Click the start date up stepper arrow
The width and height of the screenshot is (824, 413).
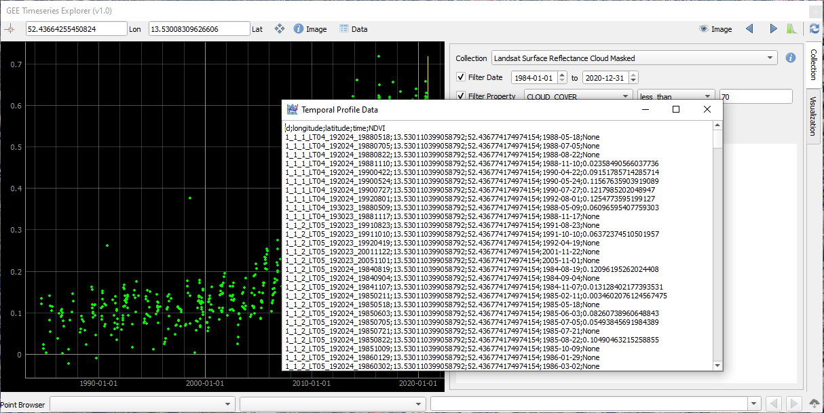click(x=561, y=75)
